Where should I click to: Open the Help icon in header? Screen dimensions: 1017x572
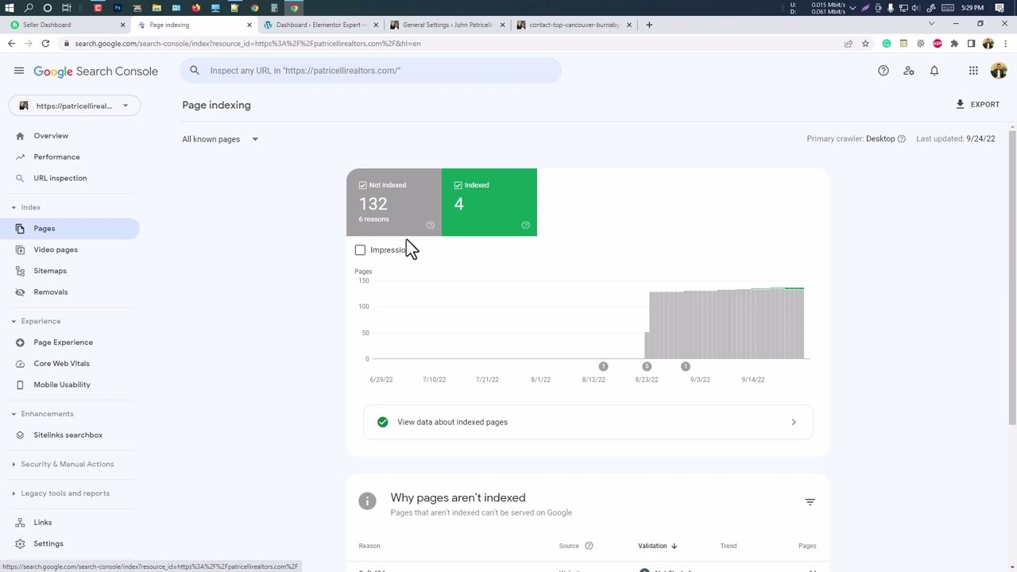(x=884, y=71)
